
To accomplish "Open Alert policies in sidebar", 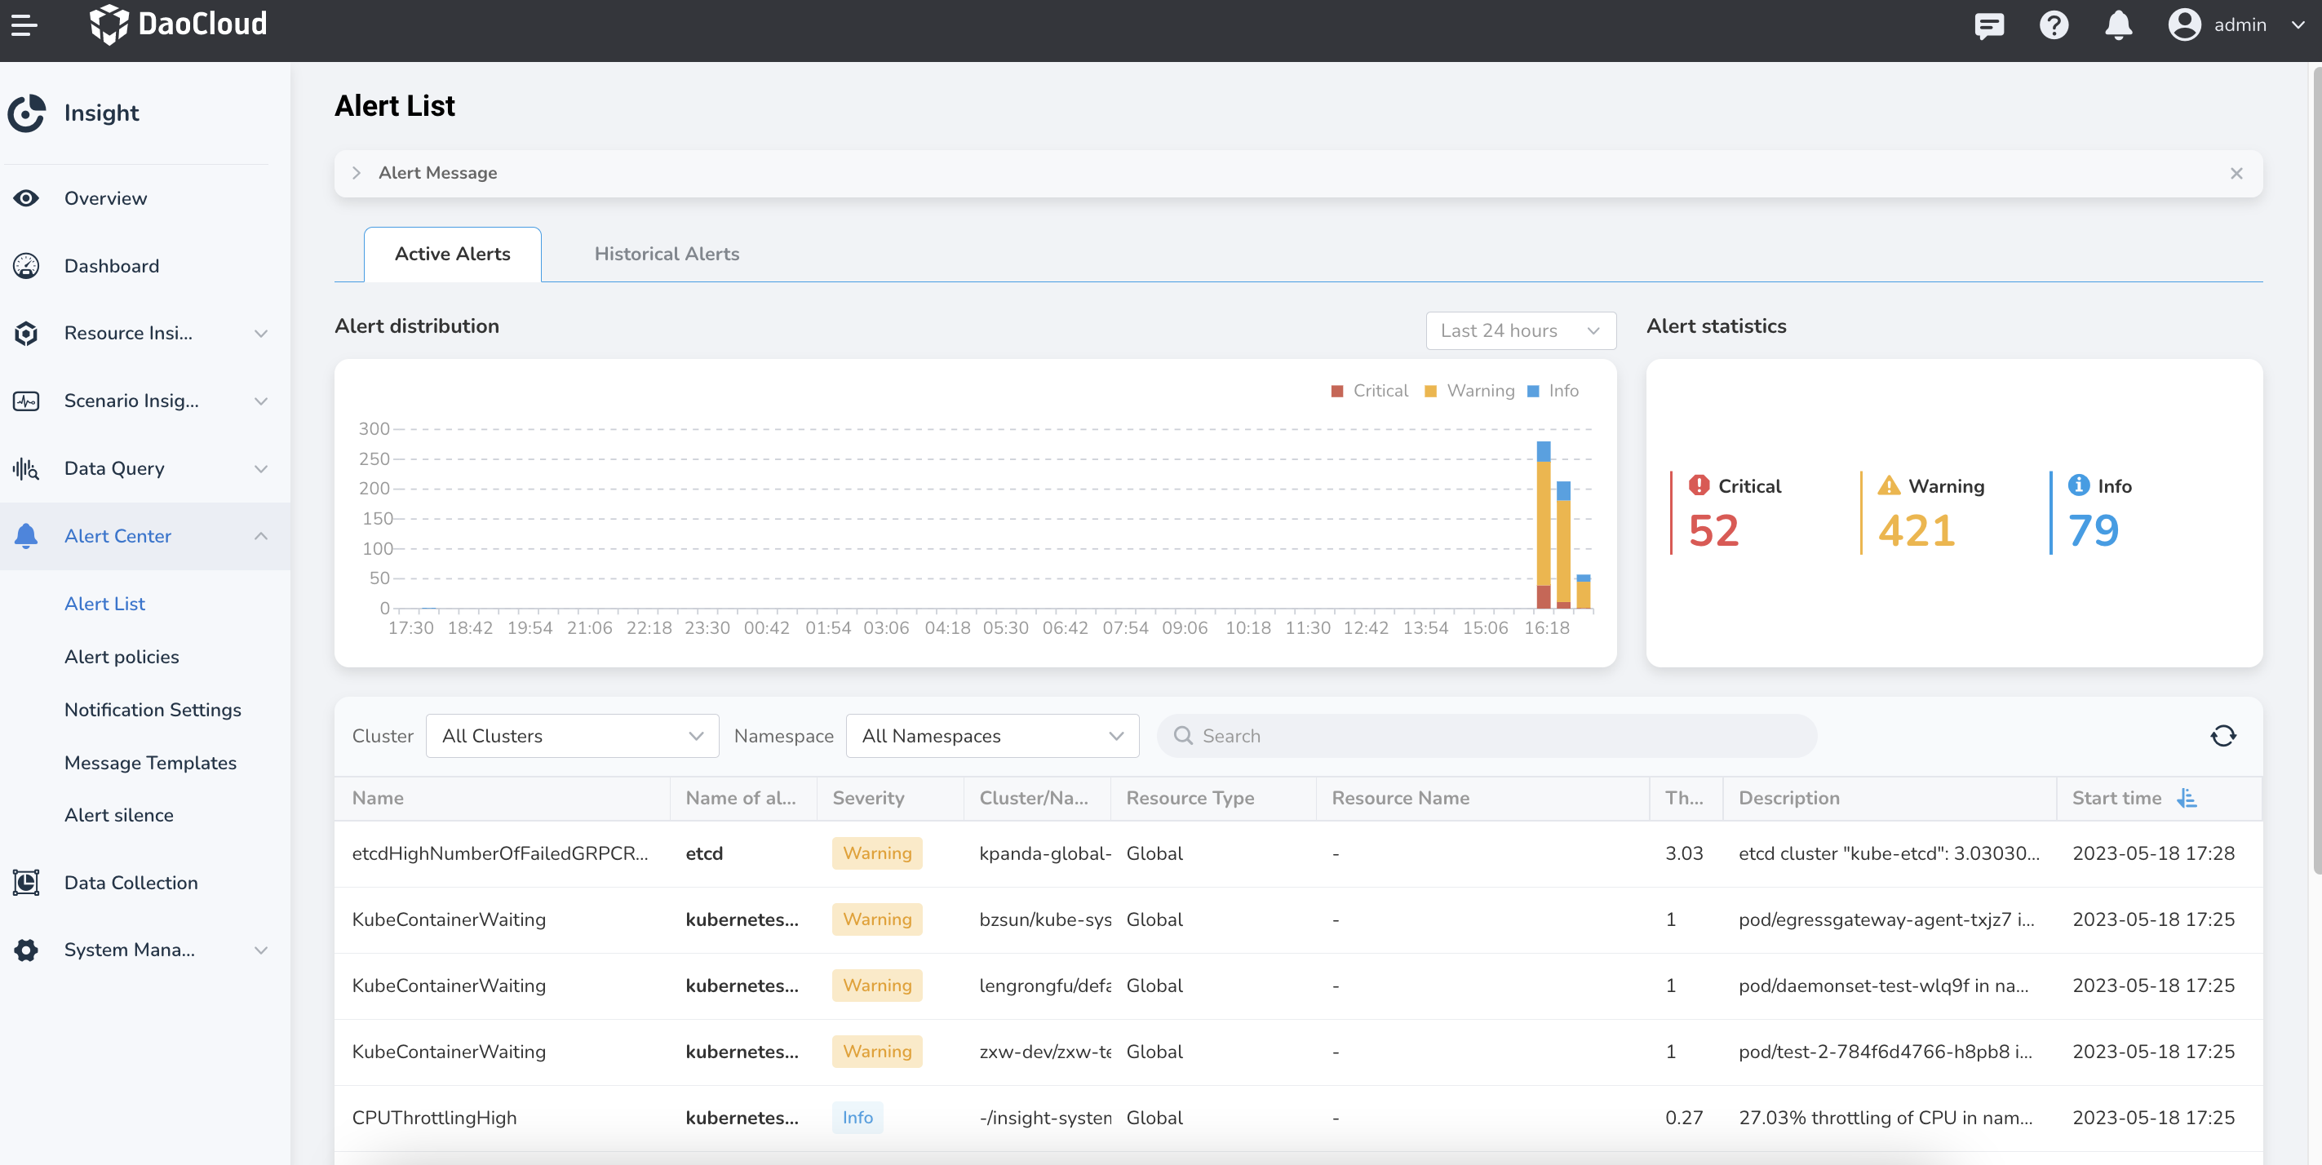I will point(122,657).
